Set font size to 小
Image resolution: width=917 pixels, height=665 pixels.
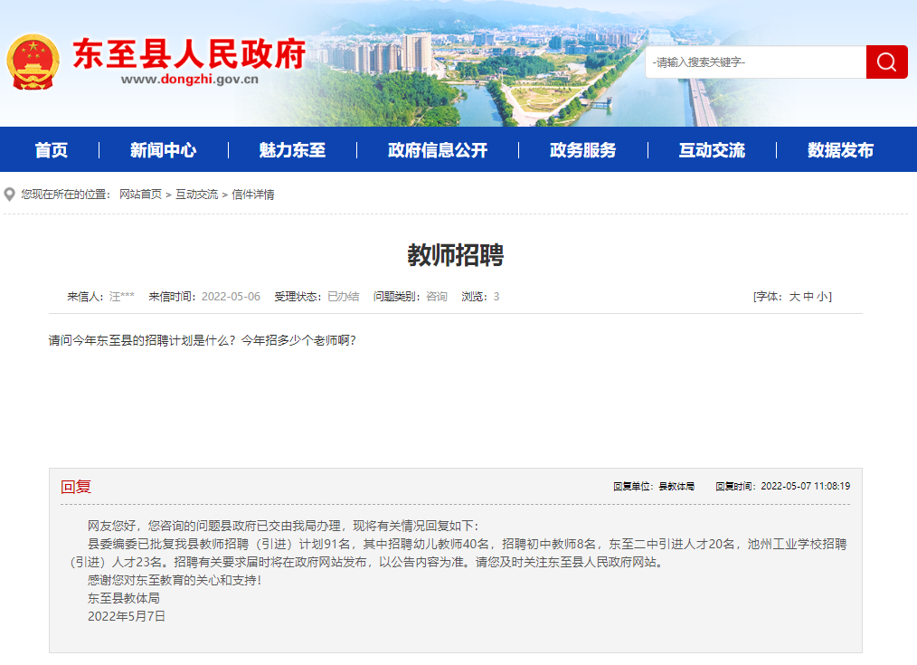pos(822,297)
